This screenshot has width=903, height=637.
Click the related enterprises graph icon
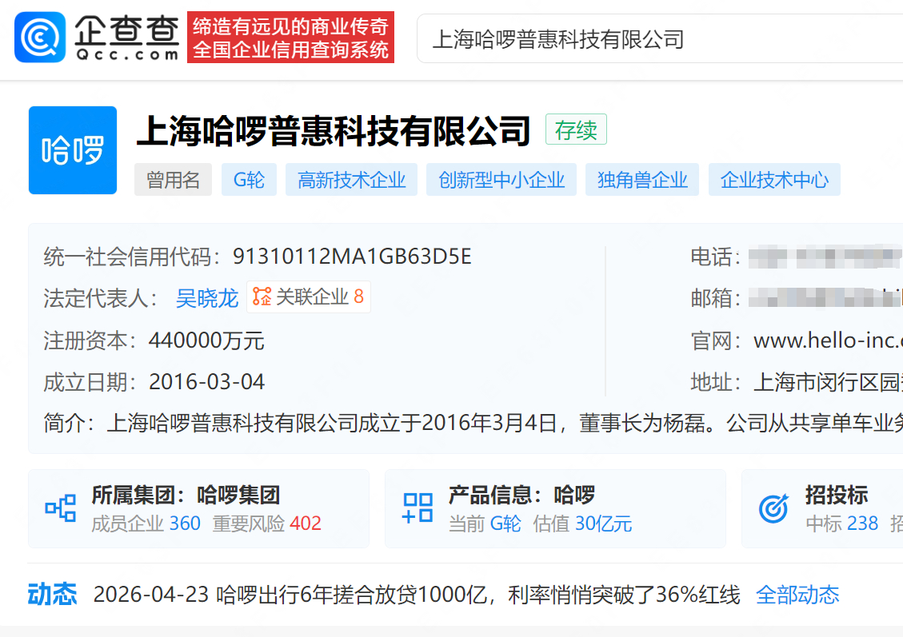262,297
